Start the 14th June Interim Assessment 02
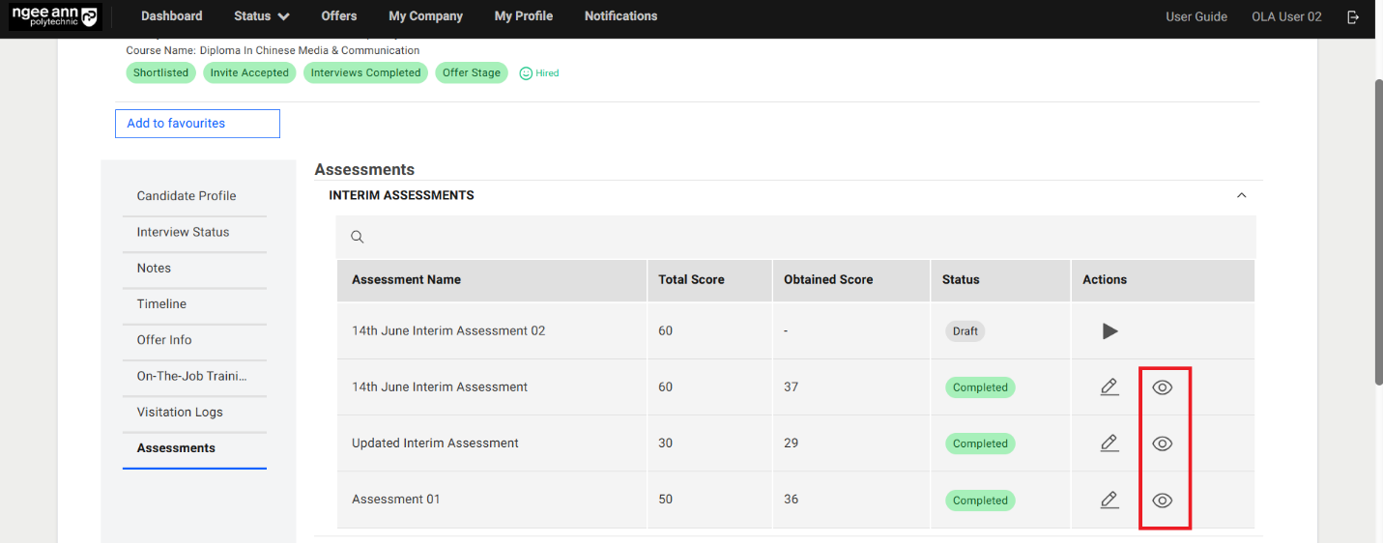The width and height of the screenshot is (1383, 543). click(x=1109, y=331)
